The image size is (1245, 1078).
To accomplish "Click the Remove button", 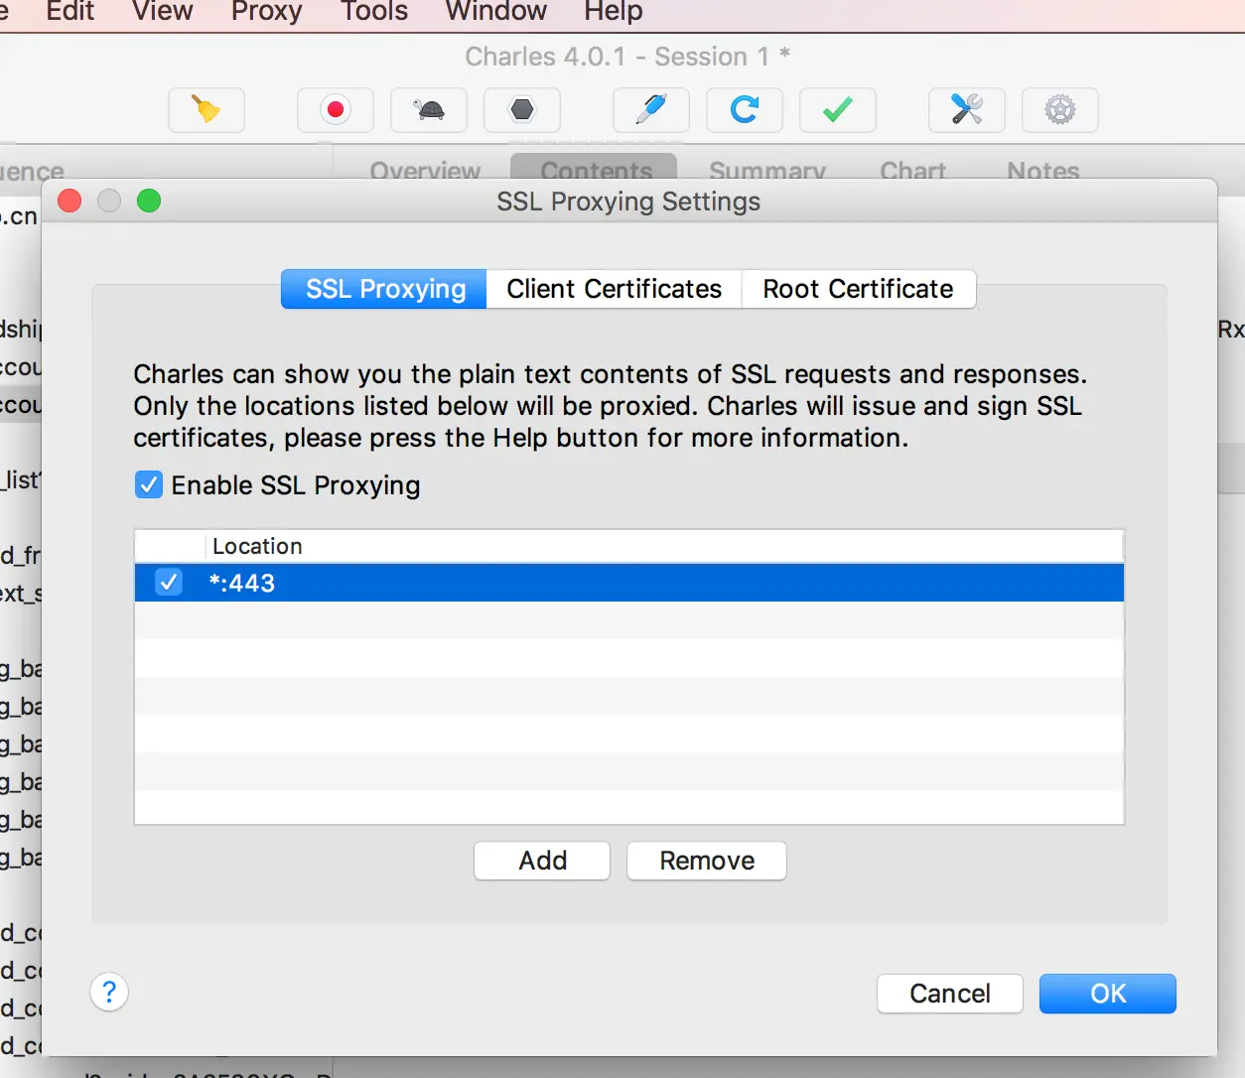I will (707, 861).
